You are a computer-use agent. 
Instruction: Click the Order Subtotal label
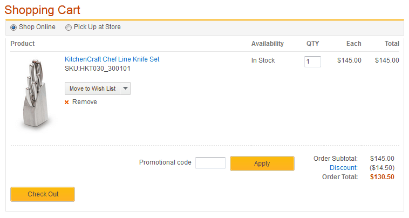(x=336, y=159)
